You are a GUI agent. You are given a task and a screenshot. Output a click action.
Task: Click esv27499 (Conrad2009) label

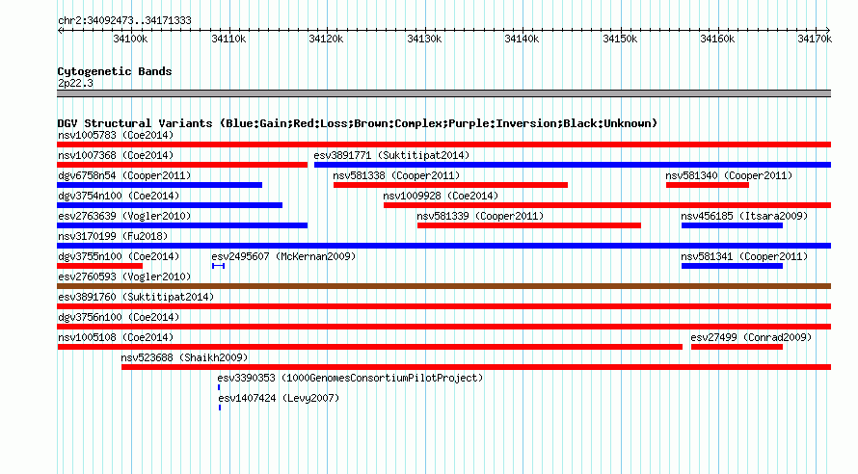pos(751,337)
